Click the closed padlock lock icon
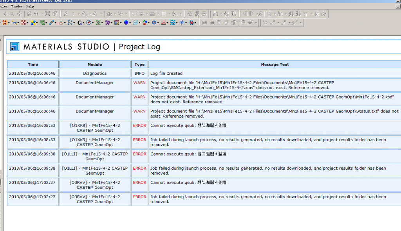 (x=317, y=14)
